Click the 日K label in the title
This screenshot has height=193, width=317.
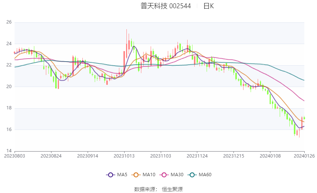coord(208,6)
